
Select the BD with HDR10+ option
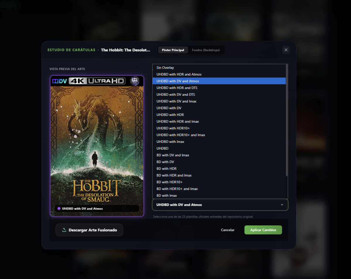tap(219, 182)
